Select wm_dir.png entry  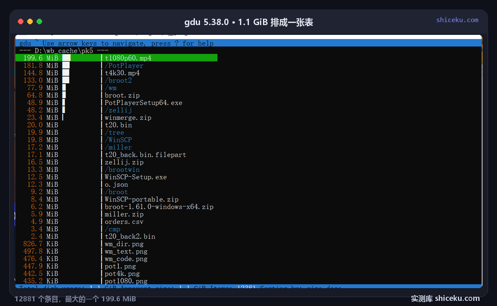point(124,244)
